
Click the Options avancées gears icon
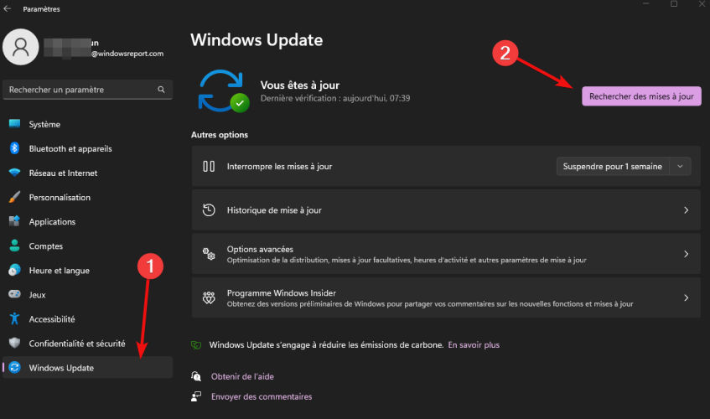coord(209,254)
